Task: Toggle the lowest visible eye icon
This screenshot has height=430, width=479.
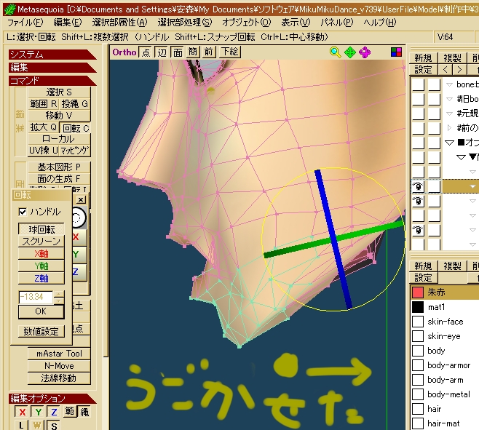Action: (x=418, y=230)
